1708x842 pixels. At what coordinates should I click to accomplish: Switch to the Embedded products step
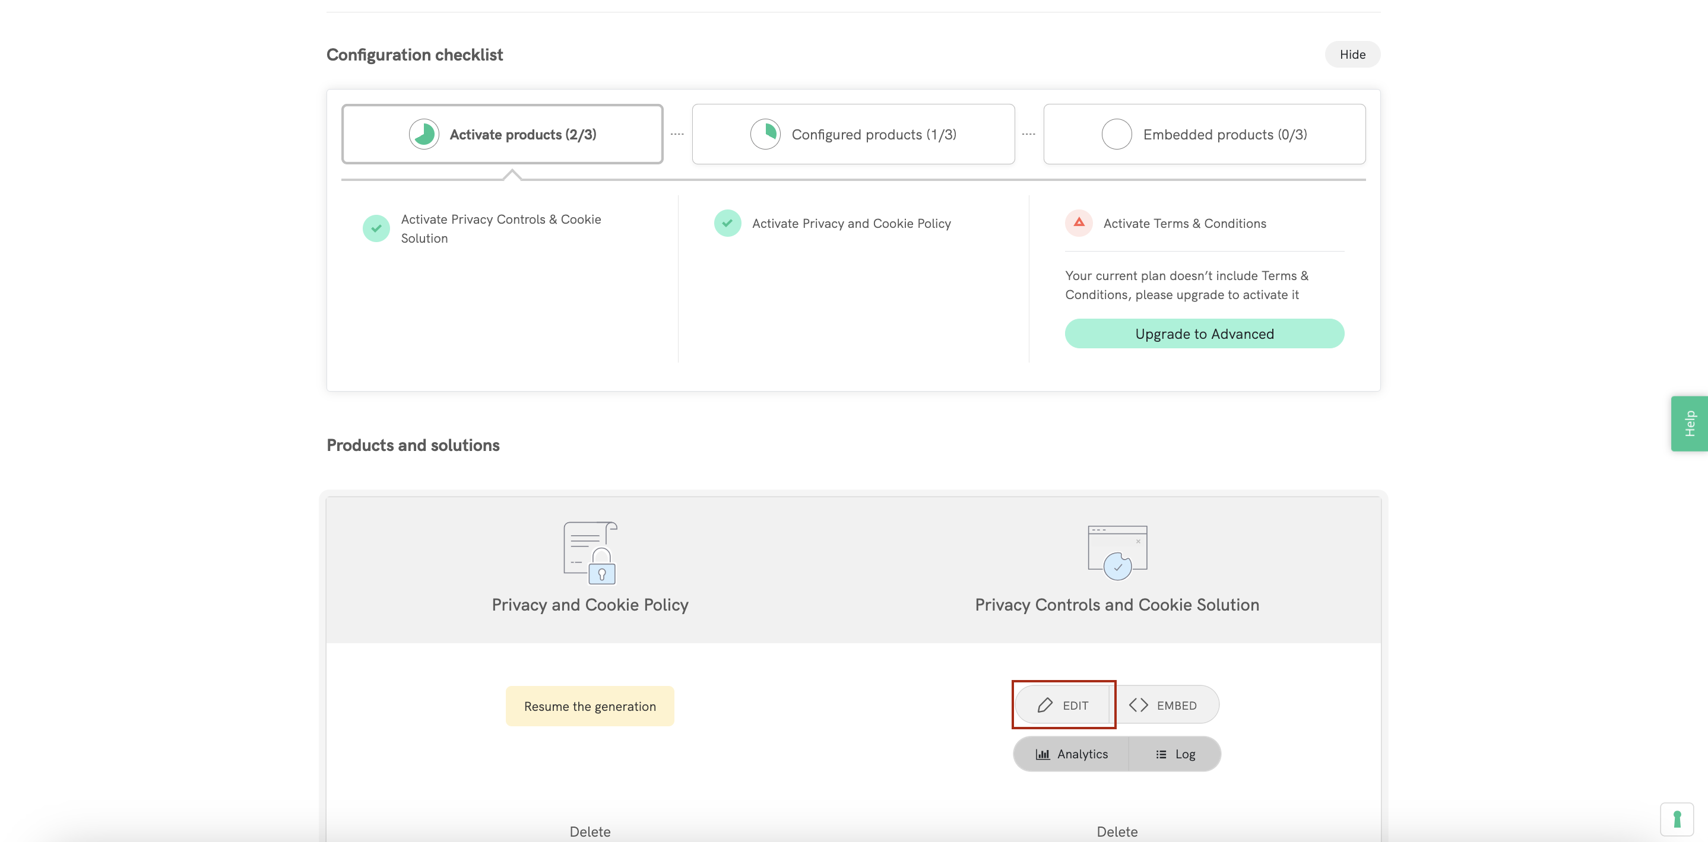point(1204,134)
